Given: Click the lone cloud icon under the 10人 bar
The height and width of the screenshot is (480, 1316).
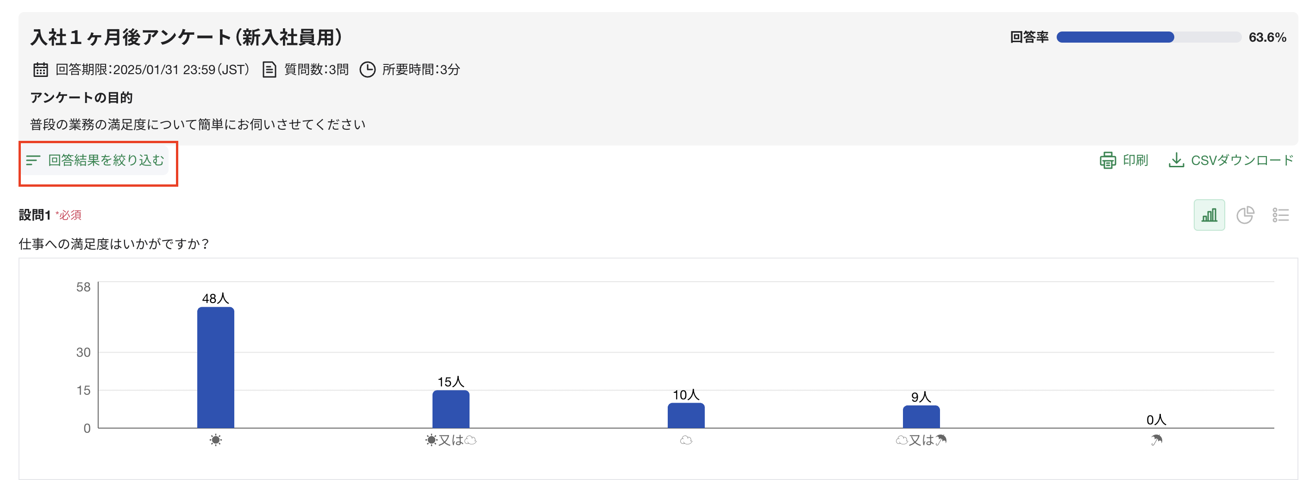Looking at the screenshot, I should pyautogui.click(x=686, y=440).
